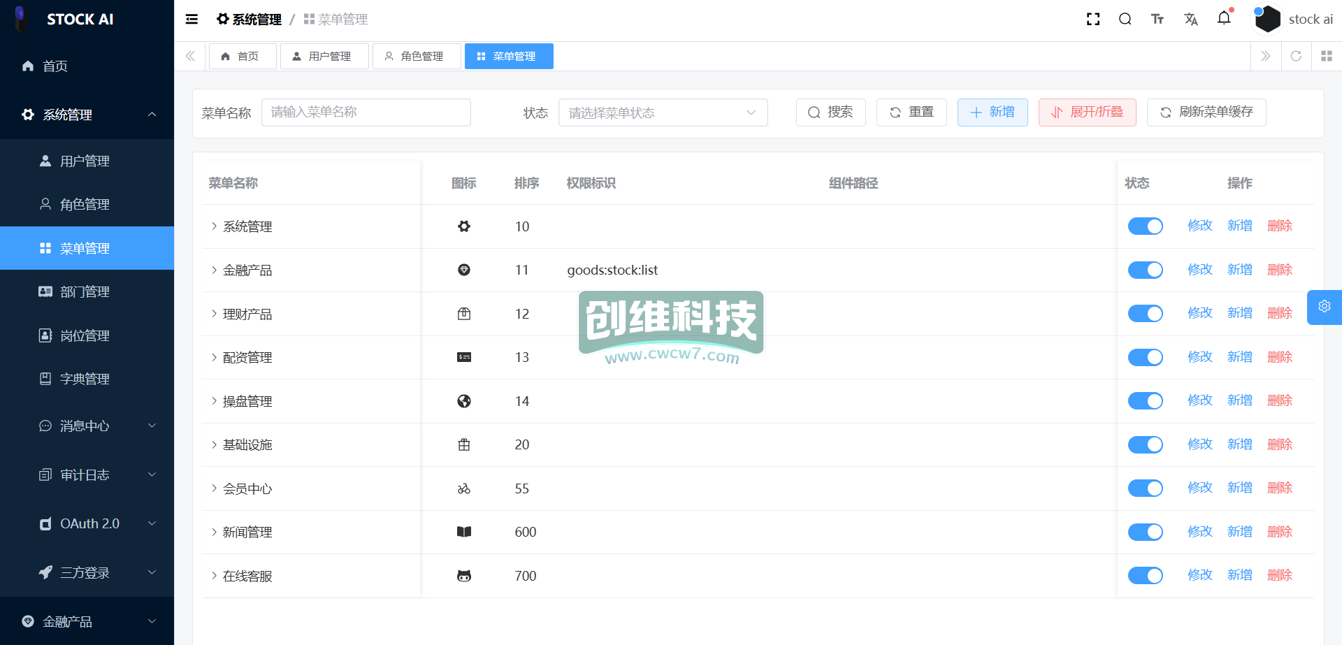Open the notification bell
Image resolution: width=1342 pixels, height=645 pixels.
(1224, 19)
